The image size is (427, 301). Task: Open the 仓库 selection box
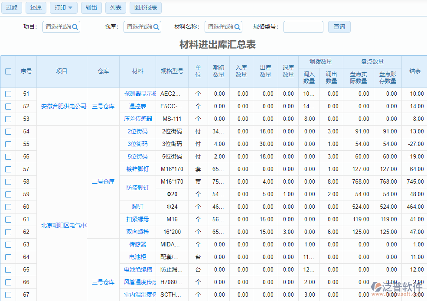pyautogui.click(x=139, y=26)
